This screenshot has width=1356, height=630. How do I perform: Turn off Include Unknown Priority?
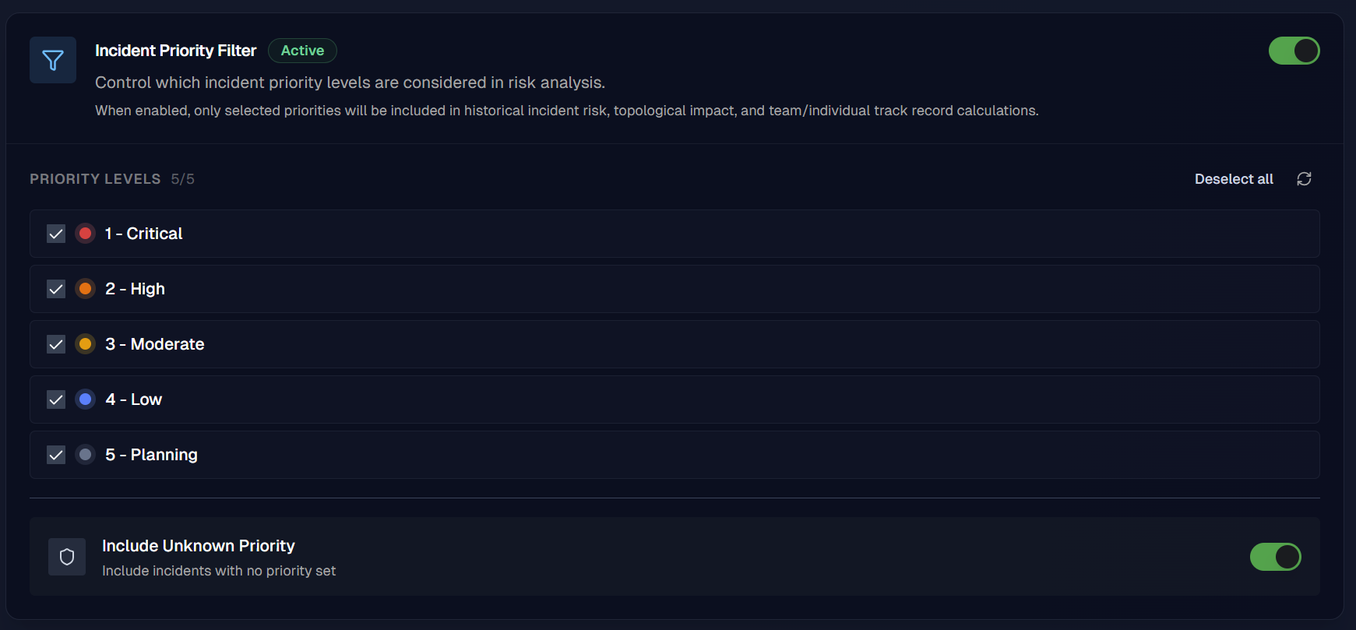coord(1275,557)
